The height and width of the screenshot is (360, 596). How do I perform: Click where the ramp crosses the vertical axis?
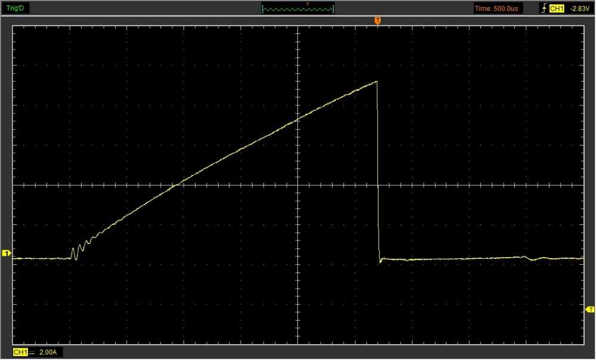pyautogui.click(x=297, y=120)
